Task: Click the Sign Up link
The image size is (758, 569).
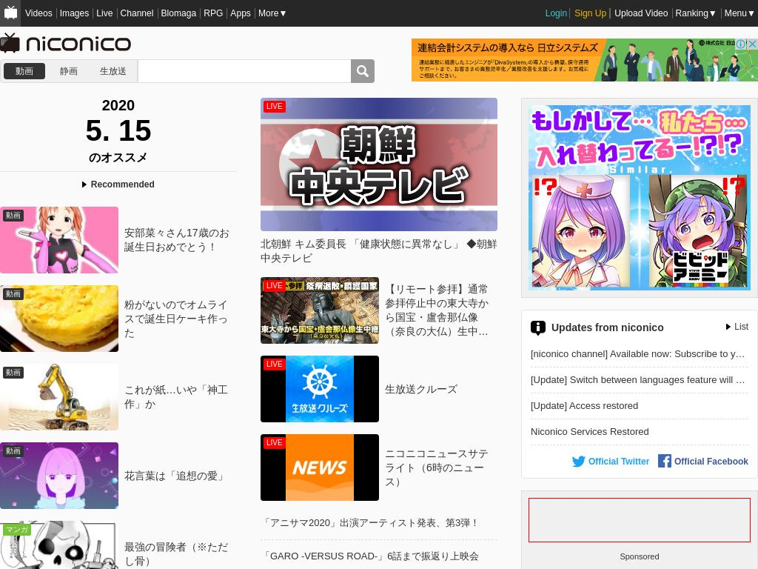Action: 590,13
